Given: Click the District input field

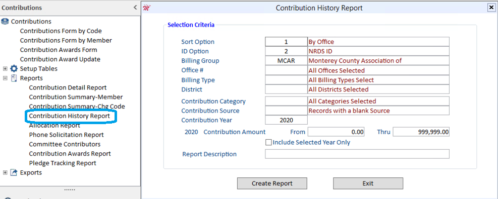Looking at the screenshot, I should (286, 89).
